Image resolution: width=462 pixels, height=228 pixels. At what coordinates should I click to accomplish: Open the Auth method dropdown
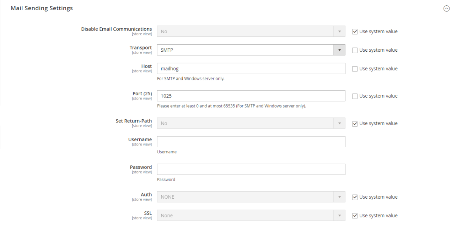click(340, 196)
